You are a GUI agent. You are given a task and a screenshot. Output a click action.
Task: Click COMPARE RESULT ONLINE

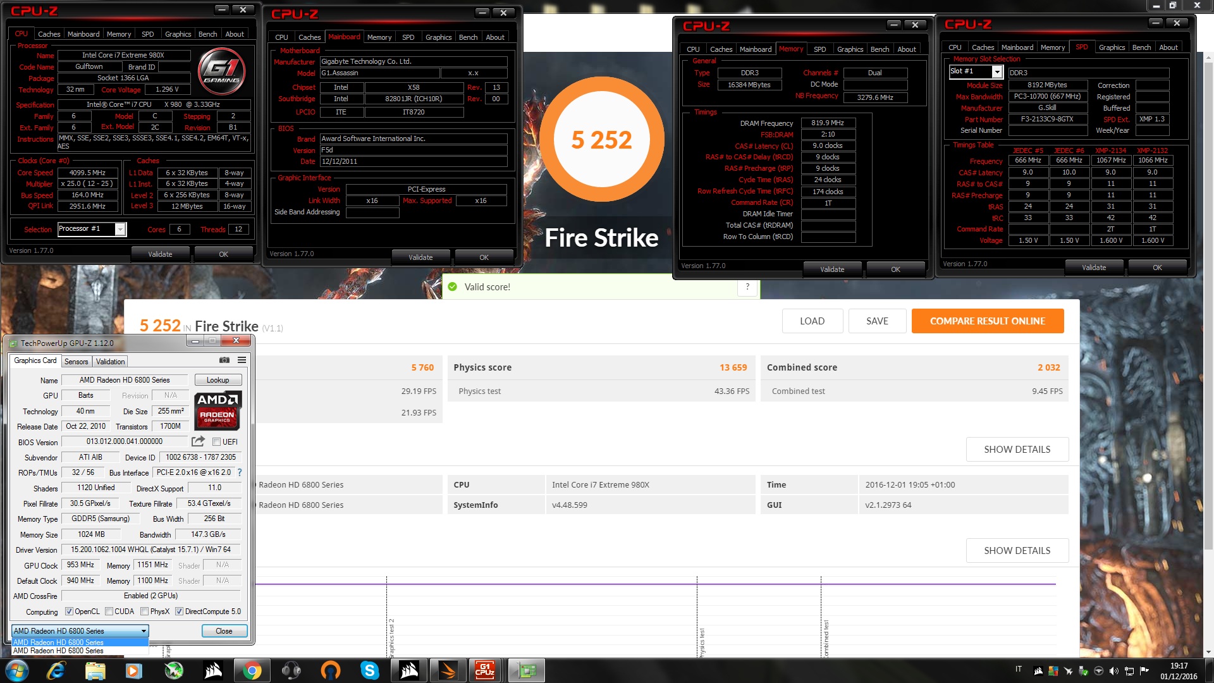tap(988, 321)
